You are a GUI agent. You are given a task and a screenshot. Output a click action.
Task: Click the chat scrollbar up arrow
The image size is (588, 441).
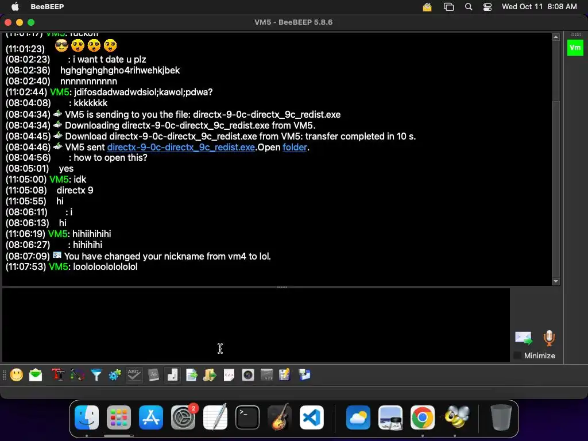(x=556, y=37)
